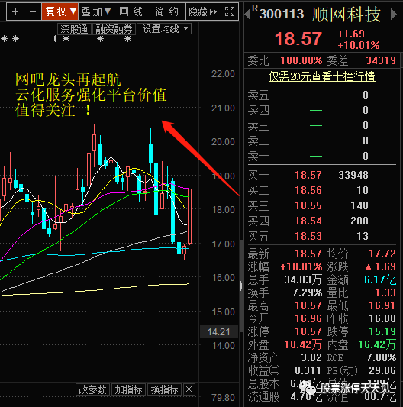Click 买一 price 18.57 row
The image size is (403, 407).
[x=322, y=175]
